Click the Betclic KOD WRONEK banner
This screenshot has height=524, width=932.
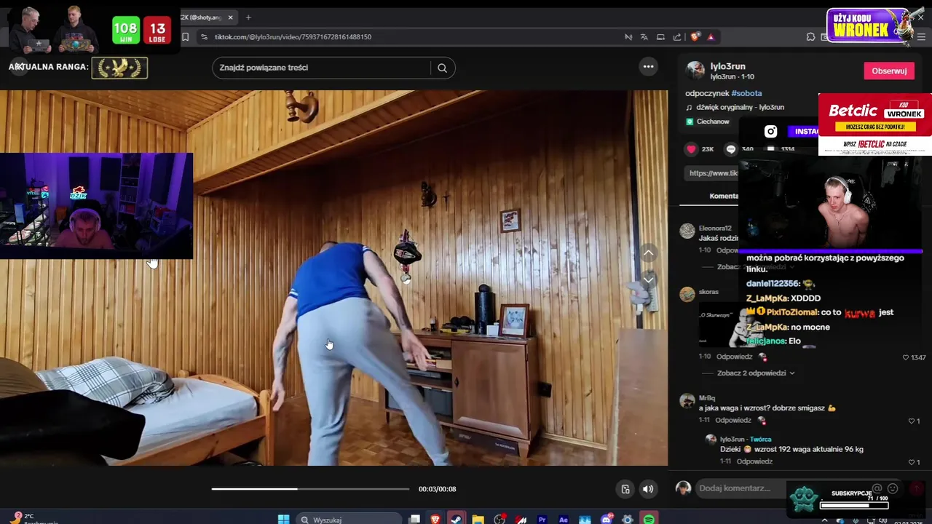click(874, 124)
